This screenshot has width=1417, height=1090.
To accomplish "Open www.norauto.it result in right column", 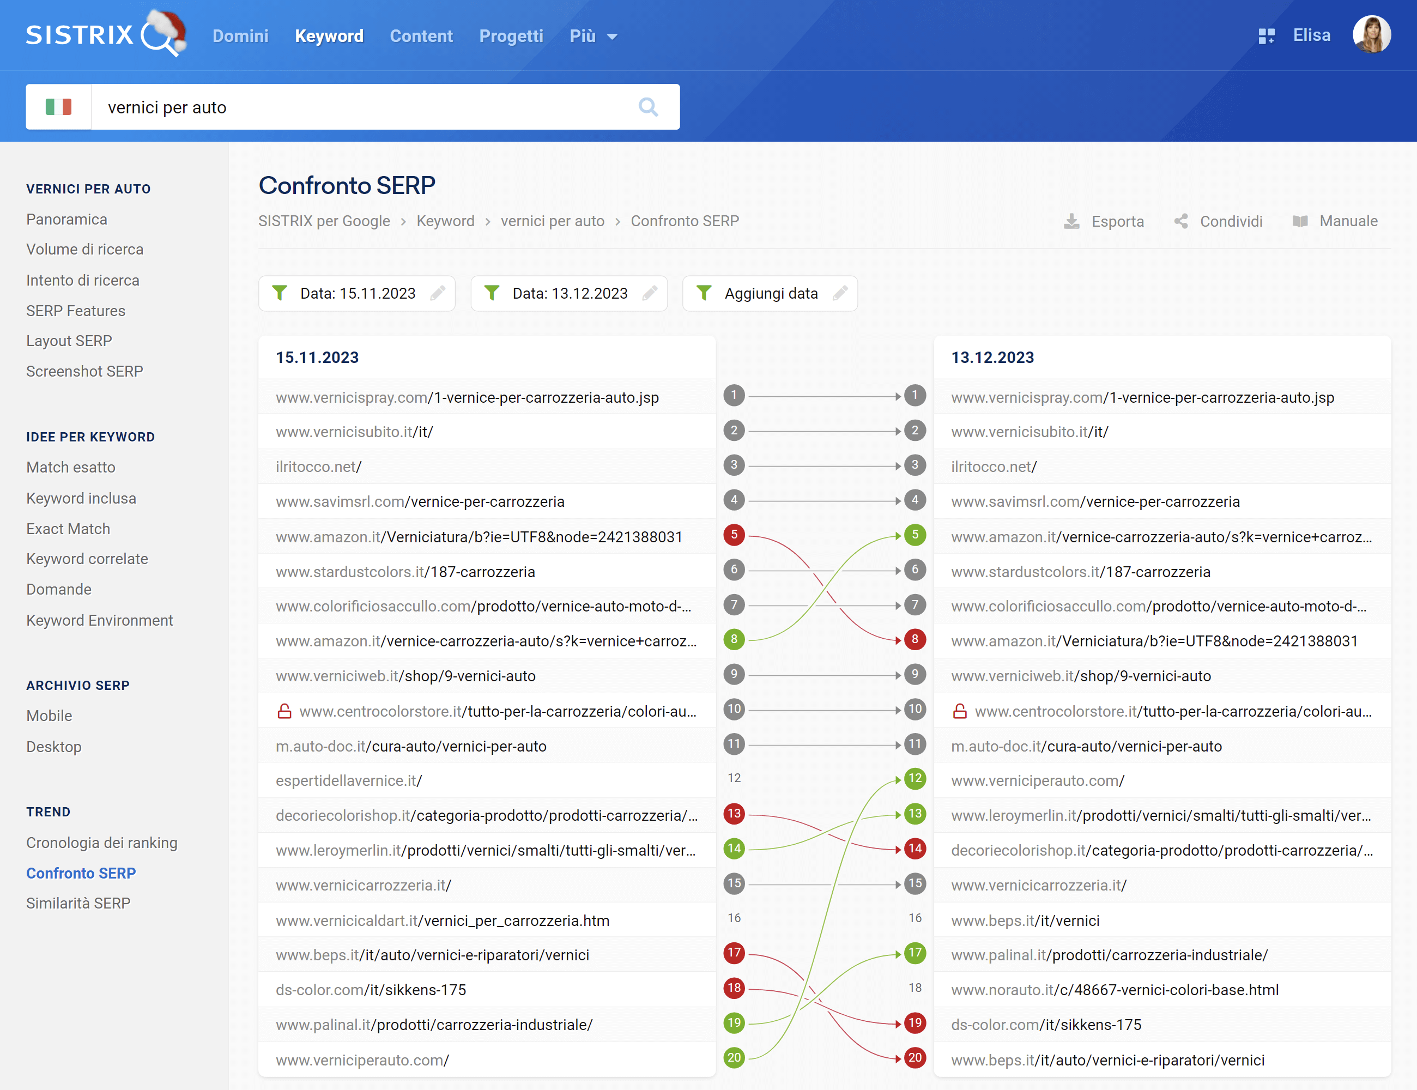I will coord(1115,990).
